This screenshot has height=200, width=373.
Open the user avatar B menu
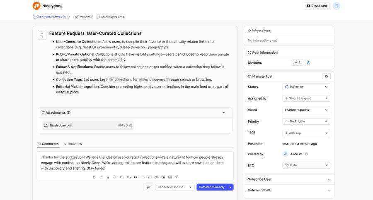tap(337, 6)
